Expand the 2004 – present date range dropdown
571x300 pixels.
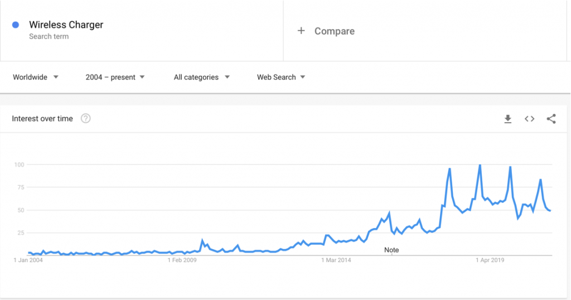pos(115,77)
